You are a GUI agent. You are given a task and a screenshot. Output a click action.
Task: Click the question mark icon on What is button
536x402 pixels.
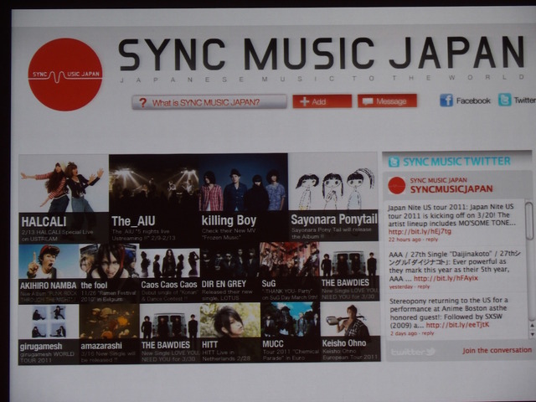click(x=143, y=102)
